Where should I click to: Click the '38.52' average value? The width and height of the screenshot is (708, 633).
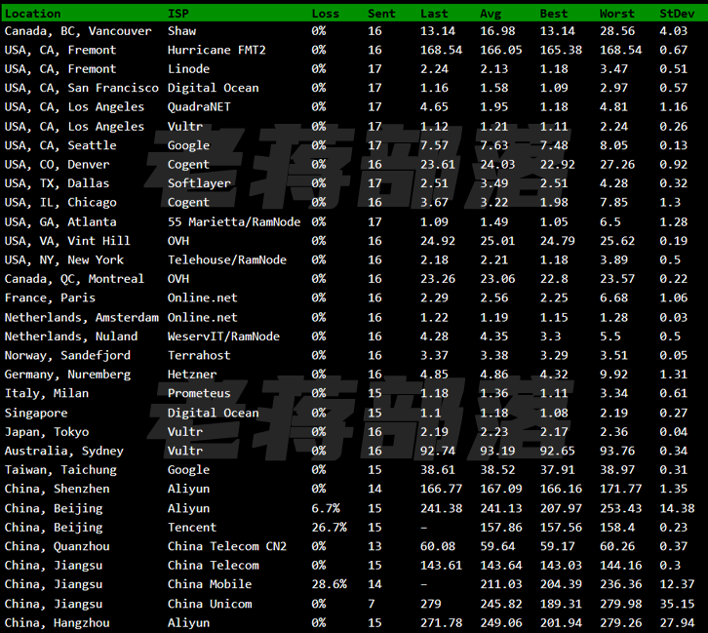[497, 470]
